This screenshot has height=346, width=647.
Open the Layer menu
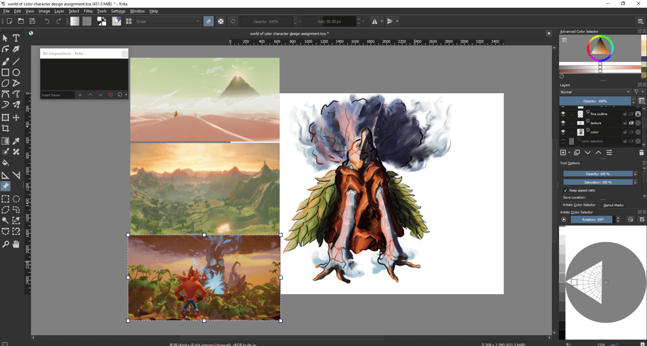pyautogui.click(x=59, y=11)
